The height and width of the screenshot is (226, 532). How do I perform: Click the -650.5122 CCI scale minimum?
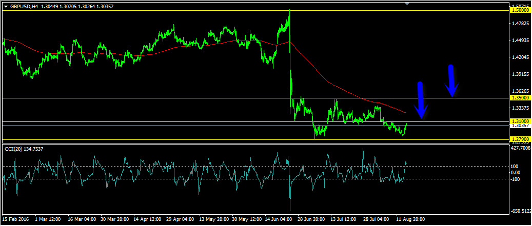pos(520,211)
